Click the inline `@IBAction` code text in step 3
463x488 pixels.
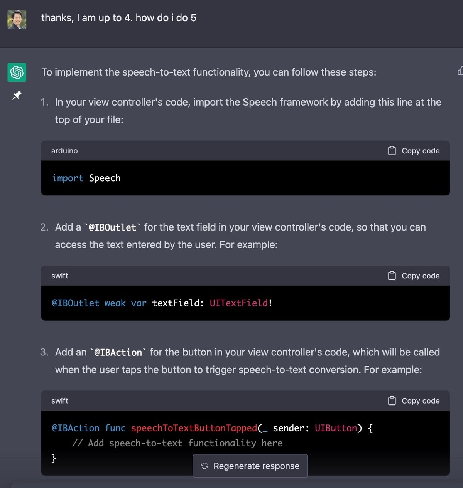pyautogui.click(x=118, y=352)
